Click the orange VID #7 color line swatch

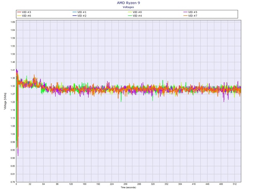(185, 16)
